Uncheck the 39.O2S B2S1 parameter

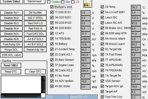tap(52, 17)
